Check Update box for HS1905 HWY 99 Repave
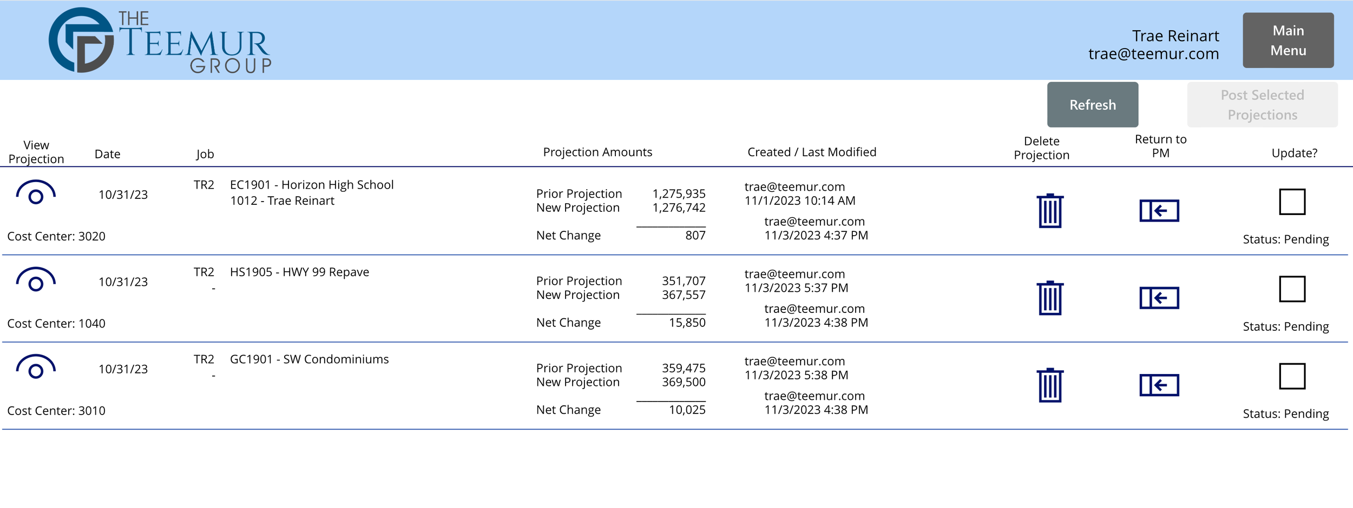Screen dimensions: 1353x508 pos(1292,289)
